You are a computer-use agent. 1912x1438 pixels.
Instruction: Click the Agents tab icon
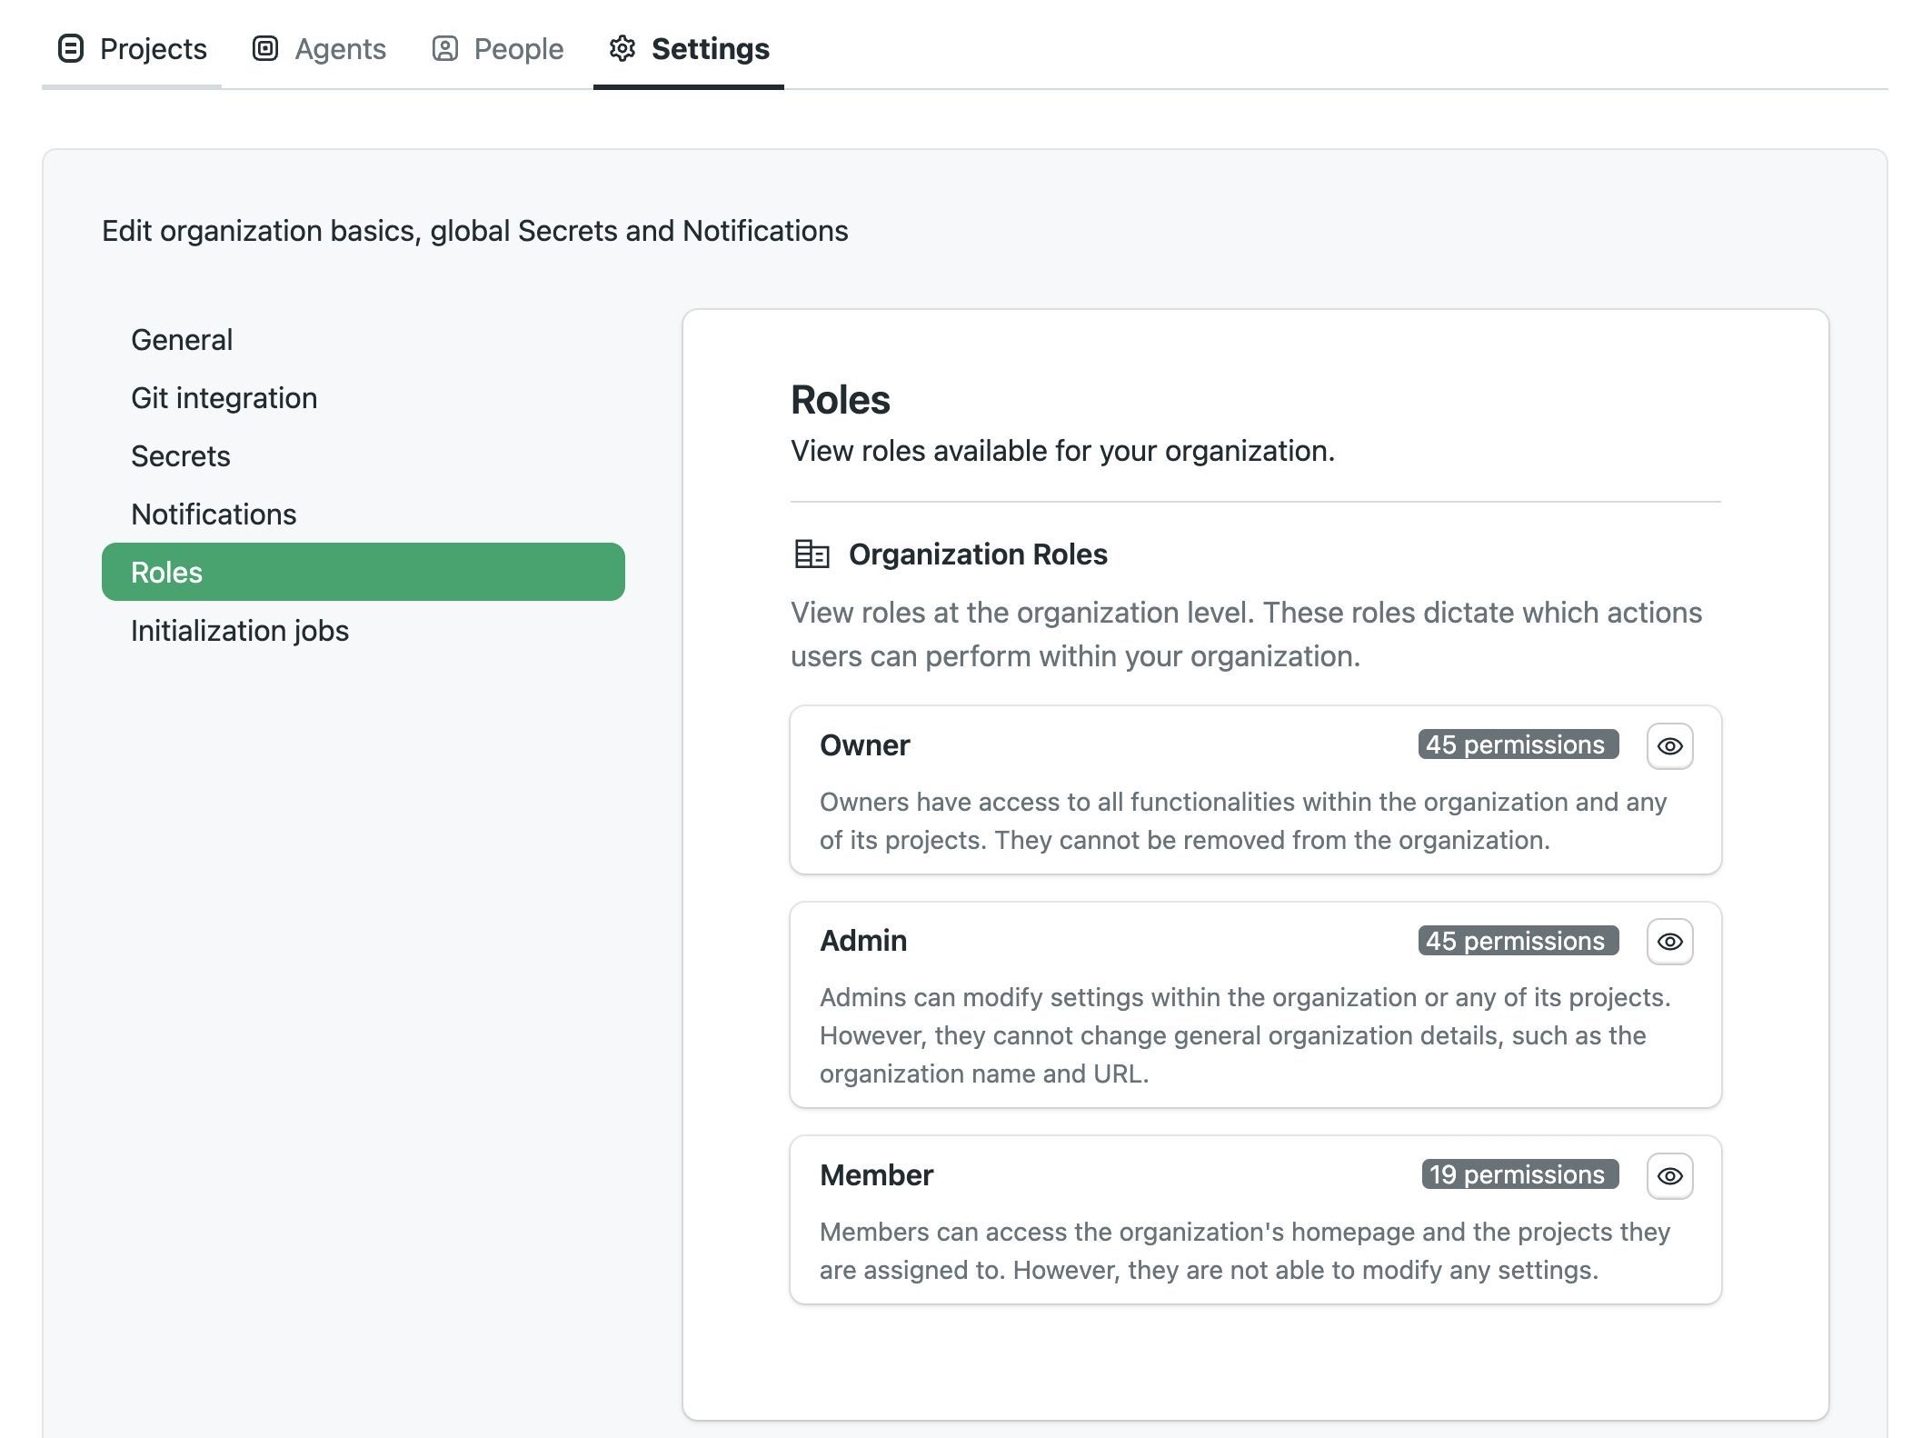click(x=264, y=48)
